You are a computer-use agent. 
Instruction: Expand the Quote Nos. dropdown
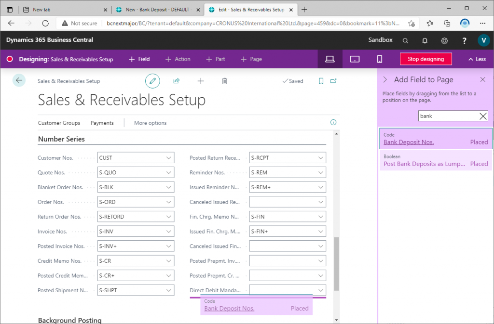click(x=168, y=172)
